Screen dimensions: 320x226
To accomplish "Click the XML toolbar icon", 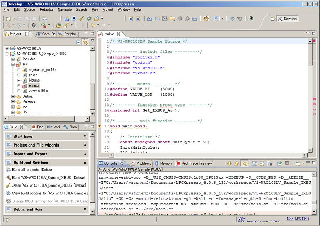I will 164,19.
